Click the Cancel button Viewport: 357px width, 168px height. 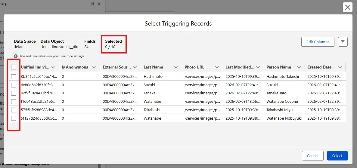click(x=313, y=156)
